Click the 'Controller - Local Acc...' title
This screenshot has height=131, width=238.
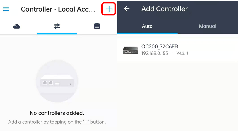point(58,9)
